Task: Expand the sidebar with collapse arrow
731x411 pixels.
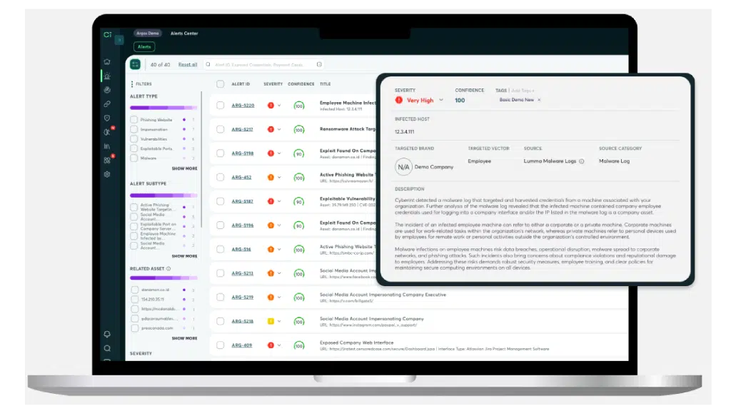Action: click(119, 40)
